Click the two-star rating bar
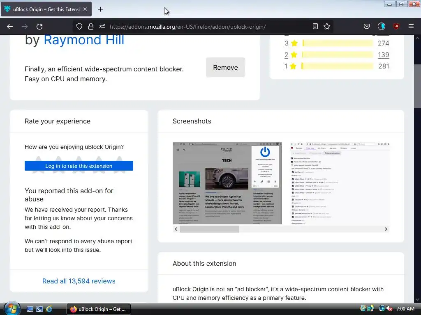 (338, 55)
